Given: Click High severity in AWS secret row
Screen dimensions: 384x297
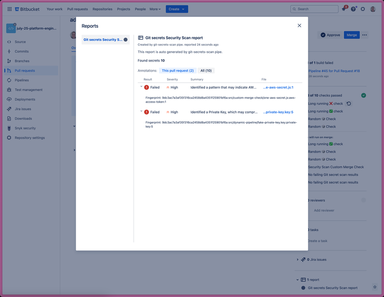Looking at the screenshot, I should [172, 87].
